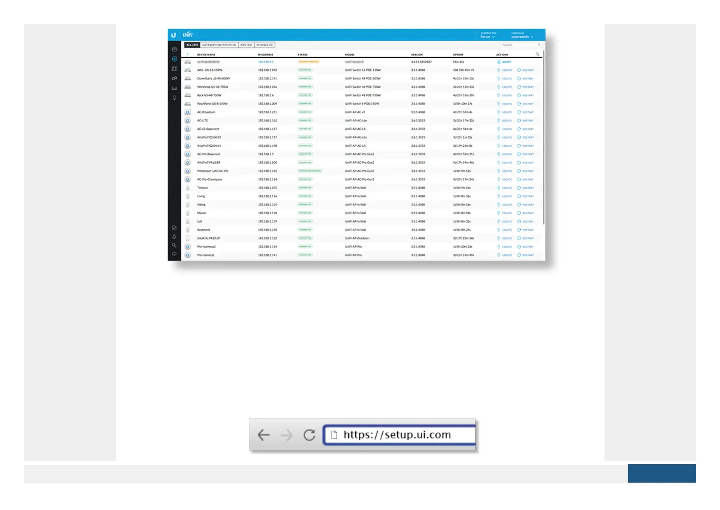Click Restart for Basement
The image size is (720, 510).
click(525, 230)
